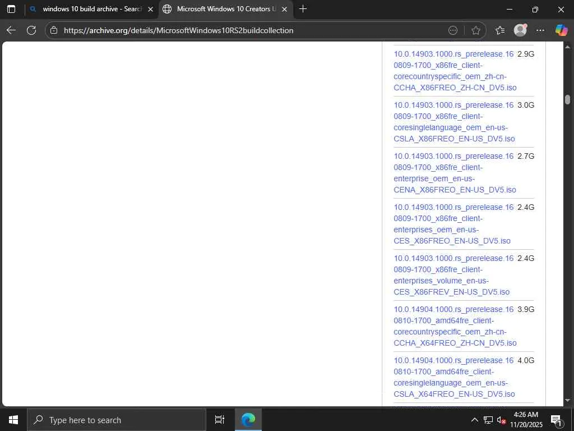Download 14903 x86 corecountryspecific zh-cn ISO

pos(455,71)
